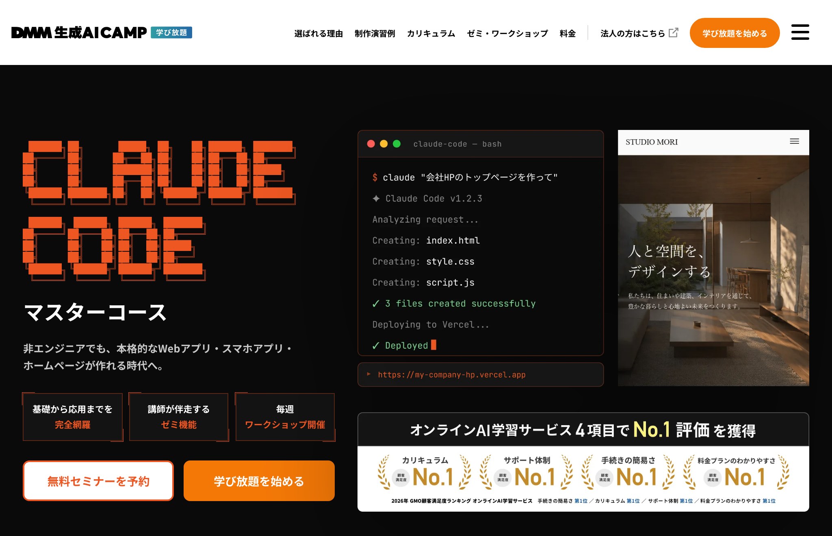
Task: Click the 'Claude Code v1.2.3' line
Action: click(x=427, y=199)
